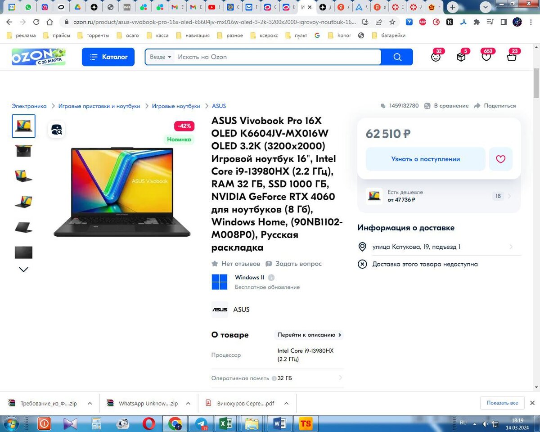Open the Chrome tab search dropdown
540x432 pixels.
pyautogui.click(x=486, y=7)
